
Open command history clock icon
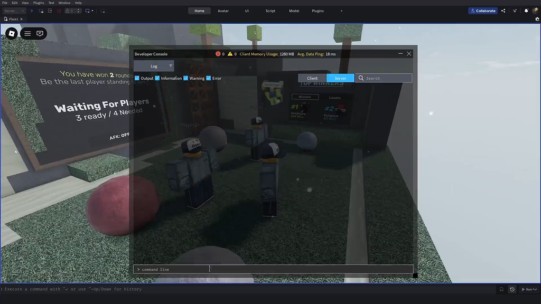[512, 290]
